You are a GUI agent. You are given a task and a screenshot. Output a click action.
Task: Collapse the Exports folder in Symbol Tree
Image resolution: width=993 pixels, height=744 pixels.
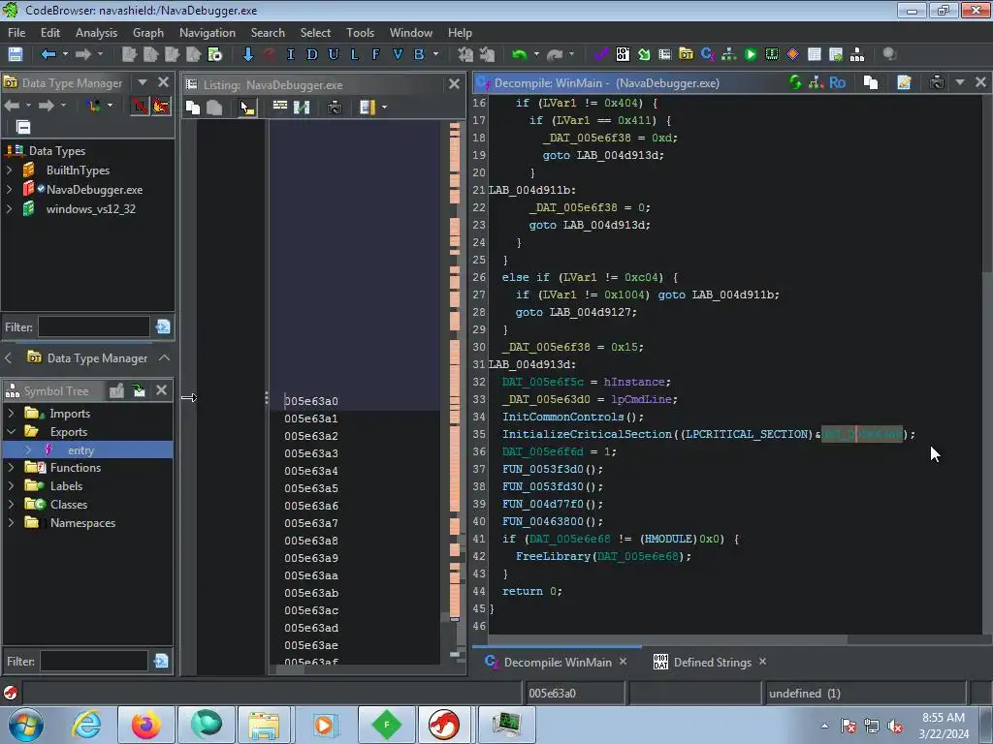tap(11, 431)
